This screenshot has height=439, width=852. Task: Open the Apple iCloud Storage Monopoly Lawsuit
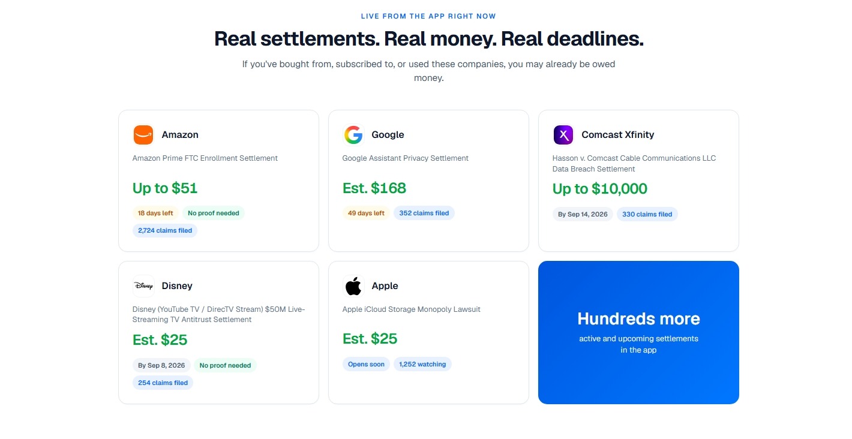pos(412,309)
